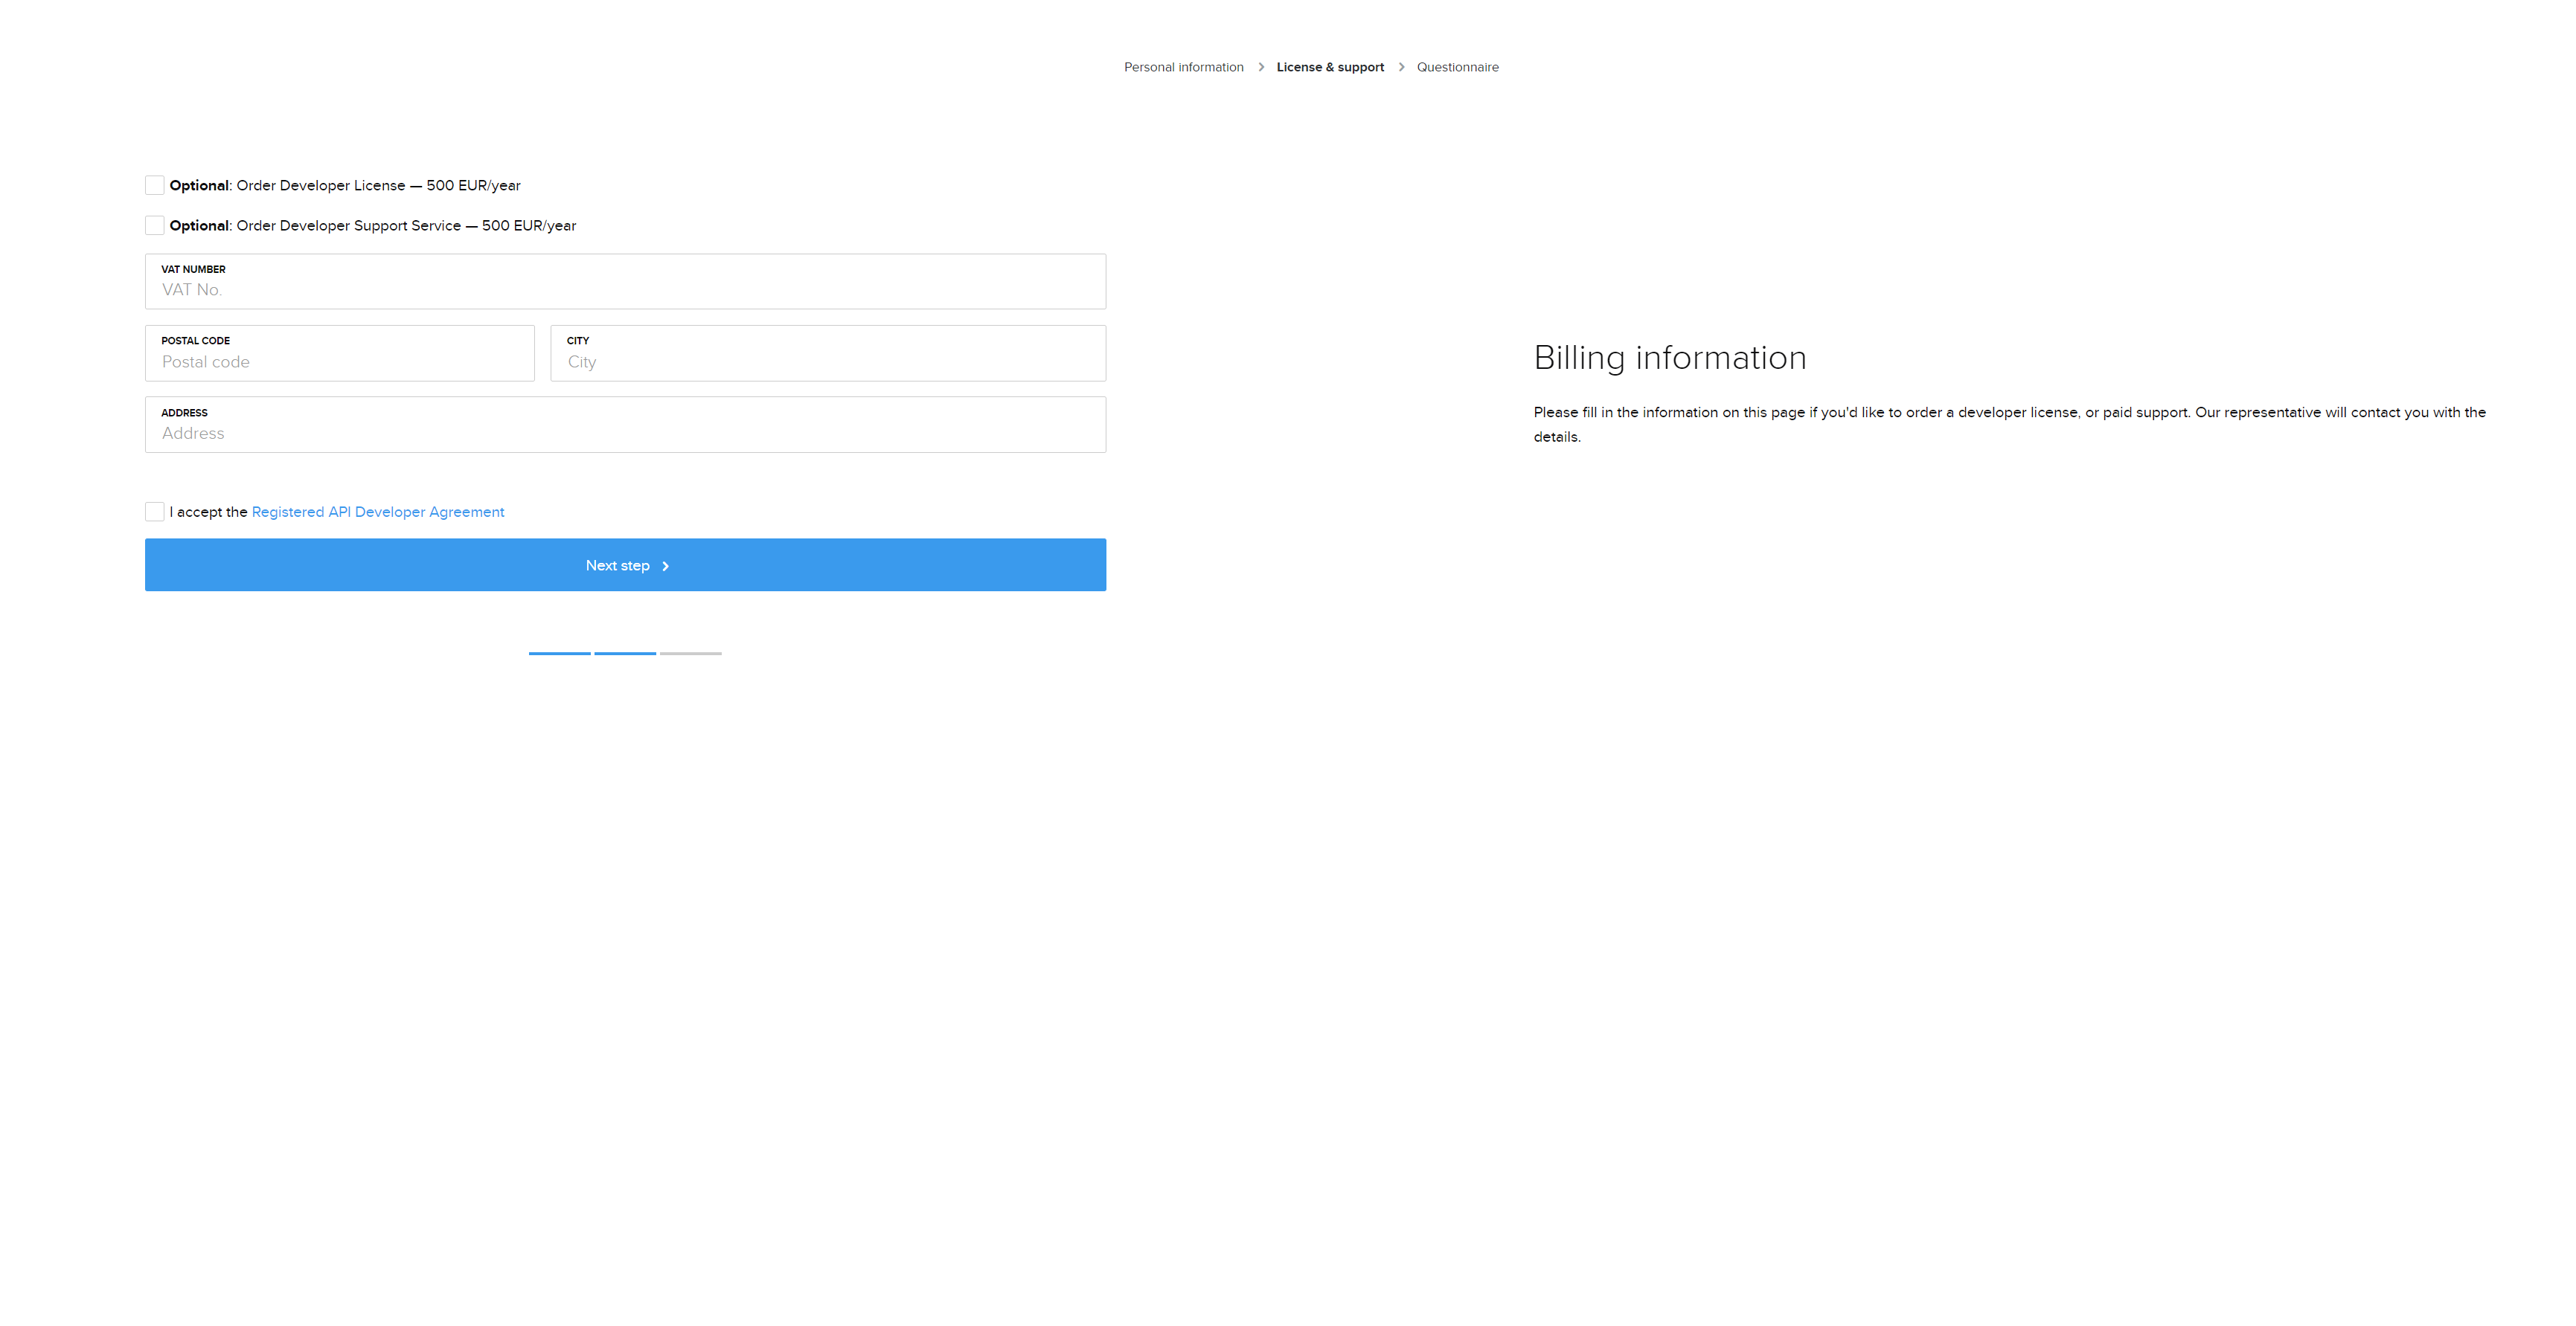Image resolution: width=2576 pixels, height=1326 pixels.
Task: Click the Billing information heading
Action: (1669, 358)
